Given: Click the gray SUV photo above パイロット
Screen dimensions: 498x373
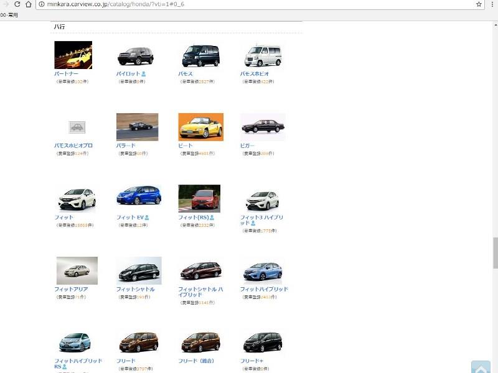Looking at the screenshot, I should [136, 56].
